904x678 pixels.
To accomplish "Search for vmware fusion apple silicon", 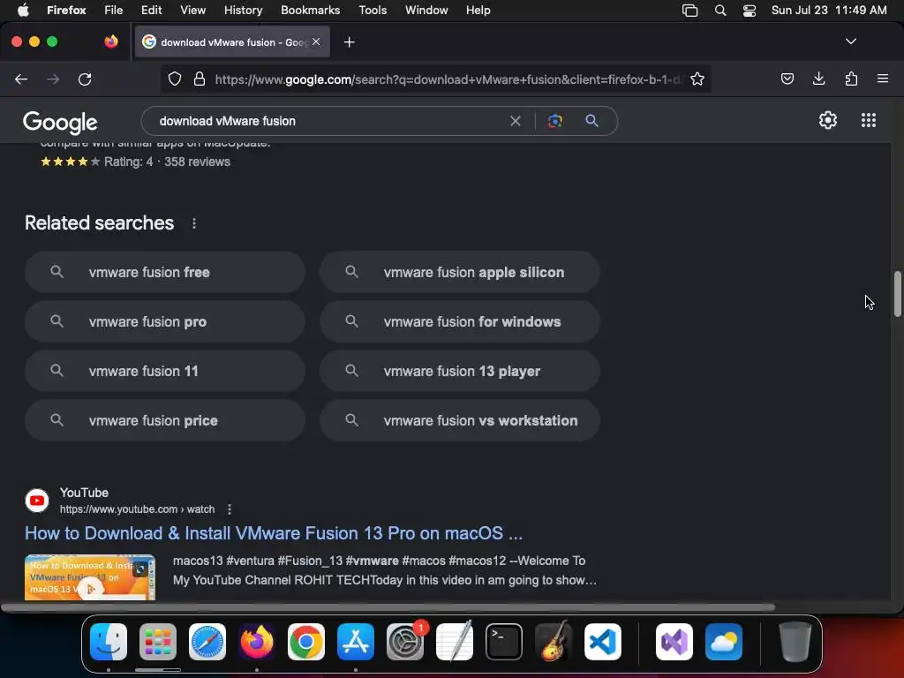I will [x=459, y=272].
